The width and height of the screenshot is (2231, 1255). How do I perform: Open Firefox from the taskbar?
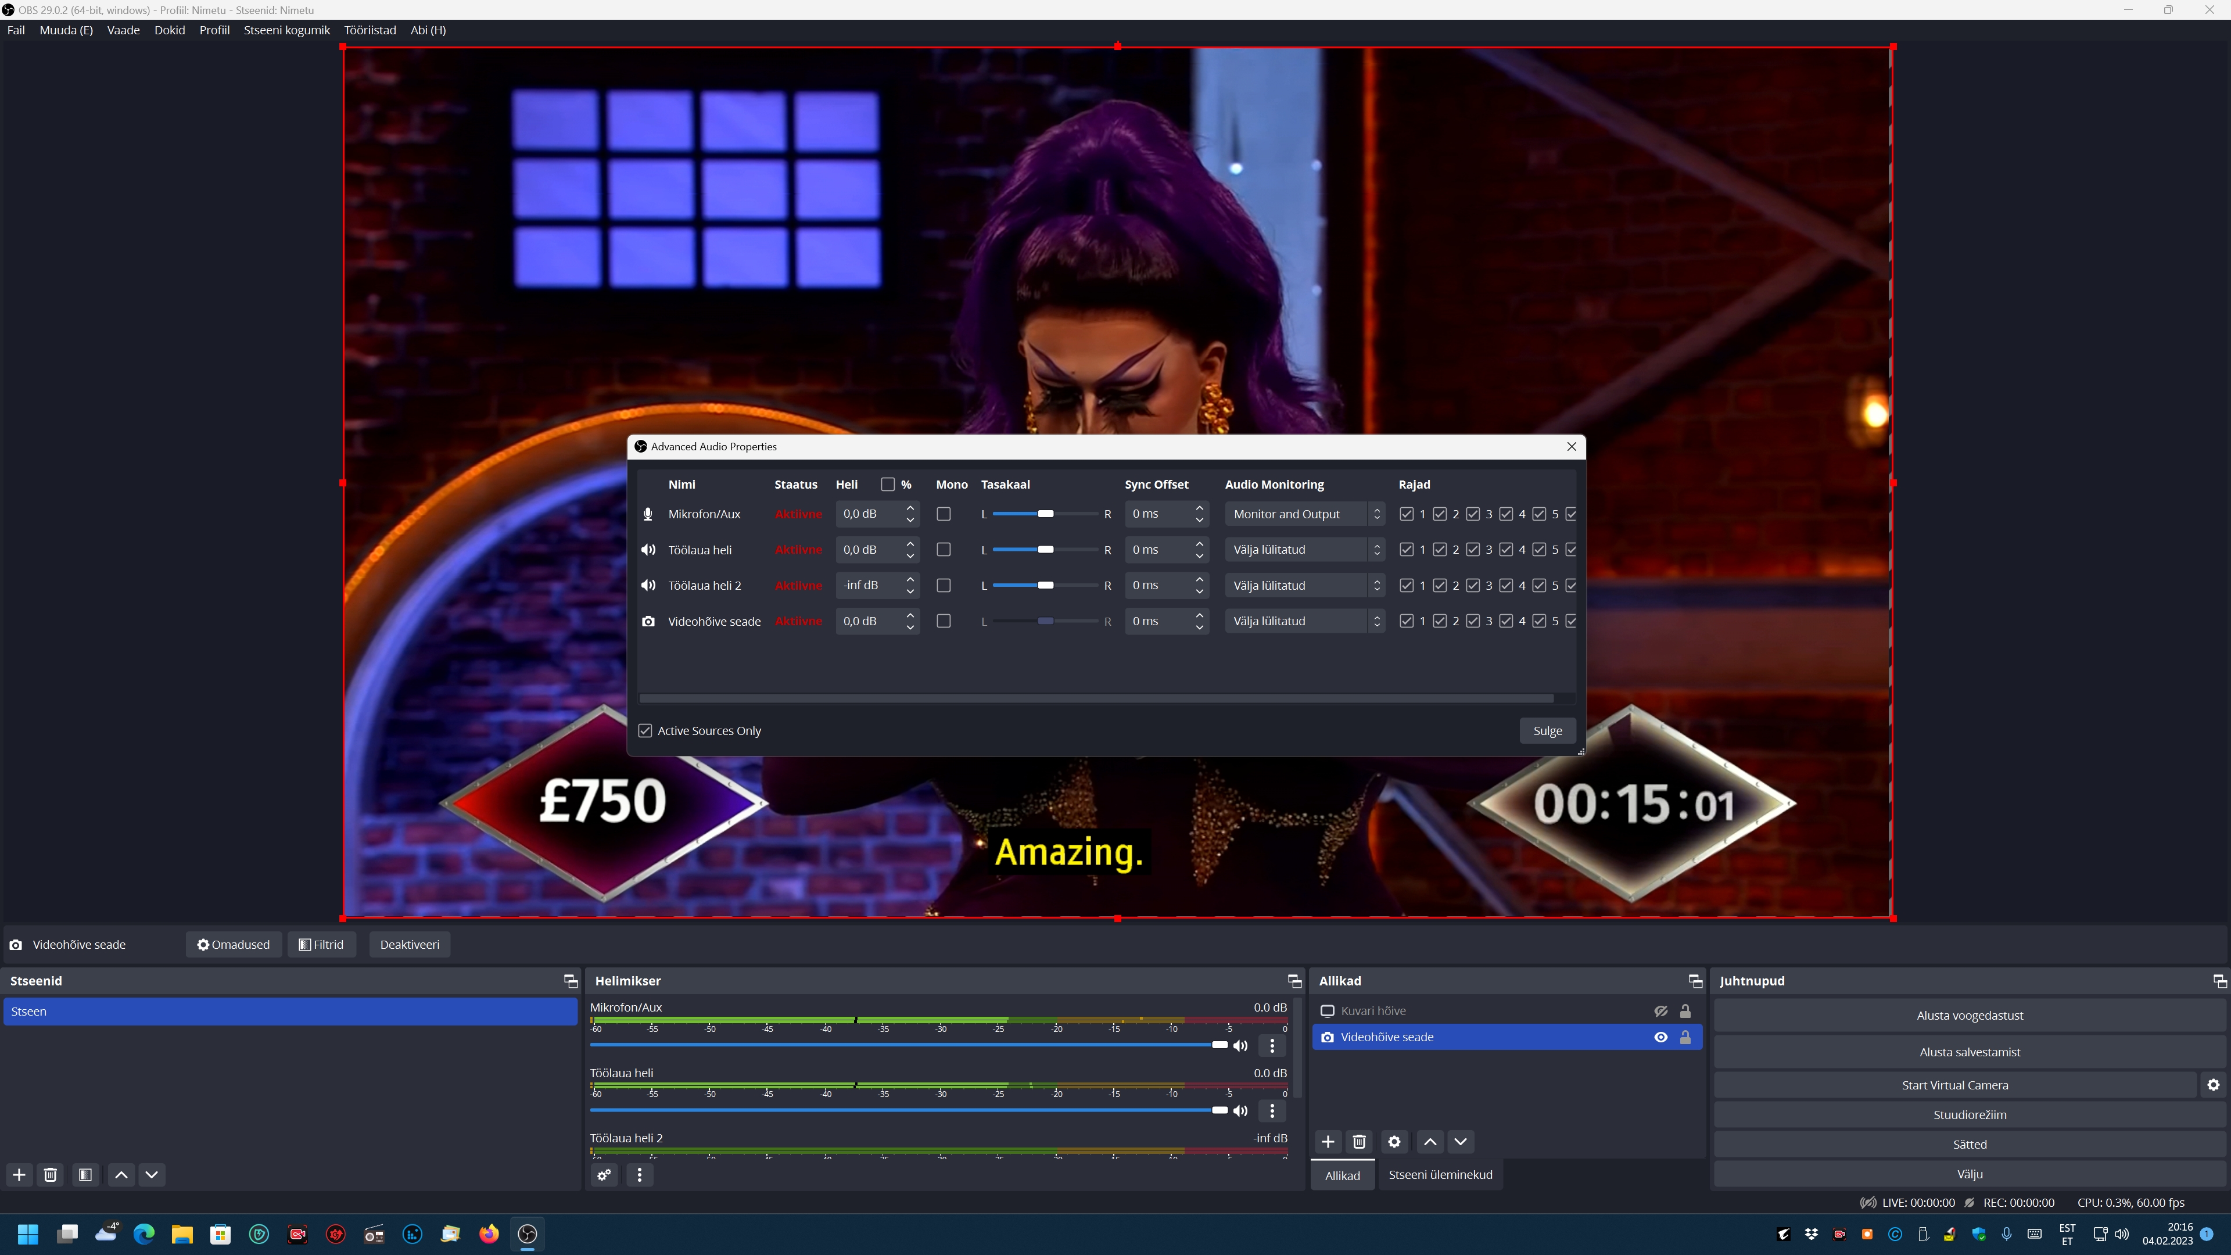tap(489, 1234)
